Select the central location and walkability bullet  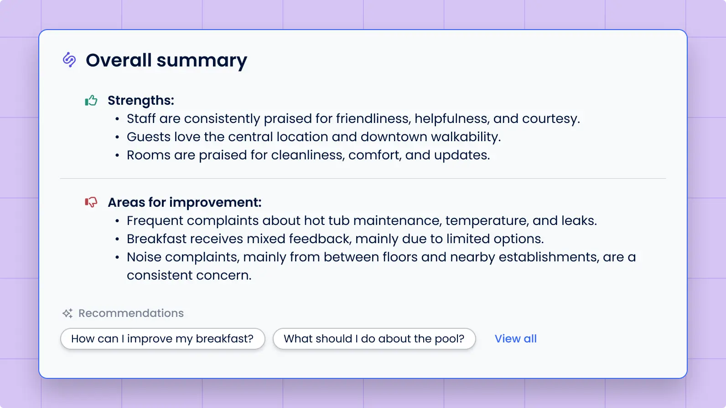click(313, 137)
